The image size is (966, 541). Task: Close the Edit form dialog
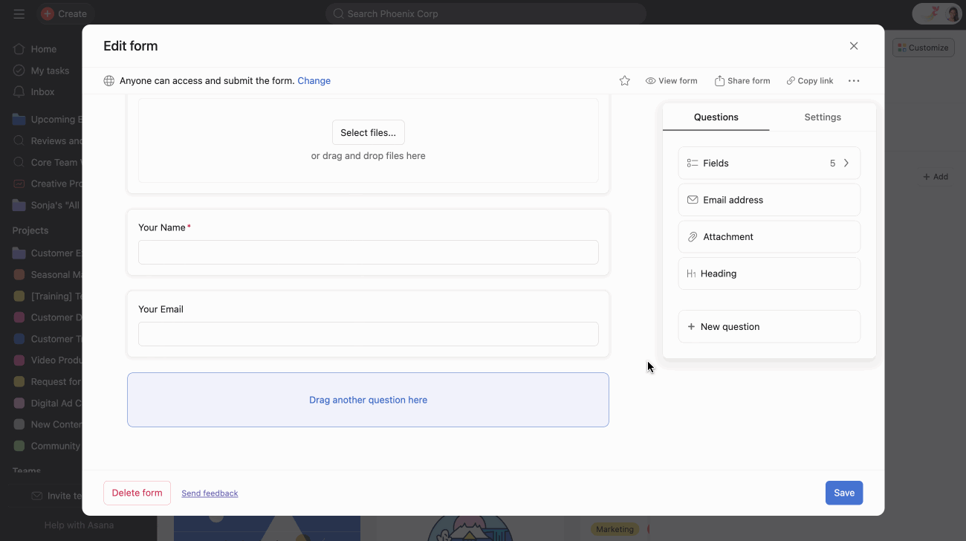tap(854, 46)
